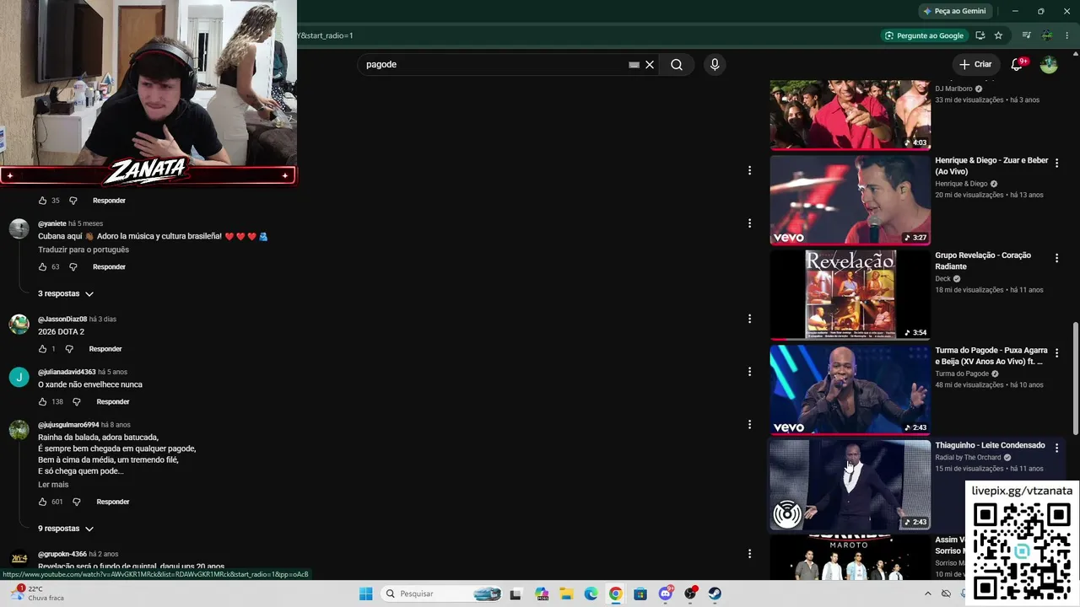Open the Chrome three-dot menu

[x=1067, y=35]
